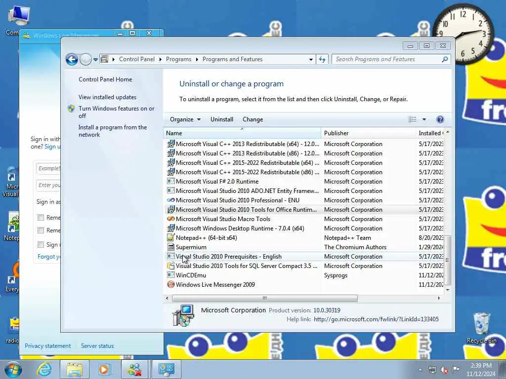The image size is (506, 379).
Task: Click the search magnifier icon
Action: (445, 59)
